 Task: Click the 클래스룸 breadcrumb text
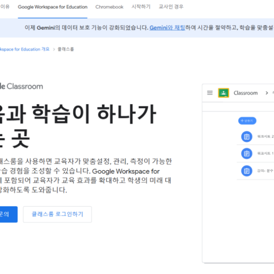(x=66, y=49)
